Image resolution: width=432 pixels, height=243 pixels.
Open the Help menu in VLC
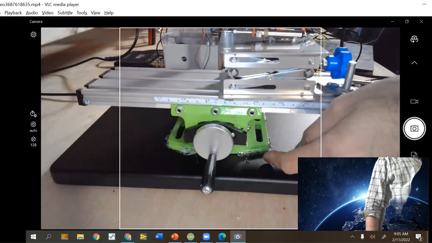pyautogui.click(x=109, y=13)
